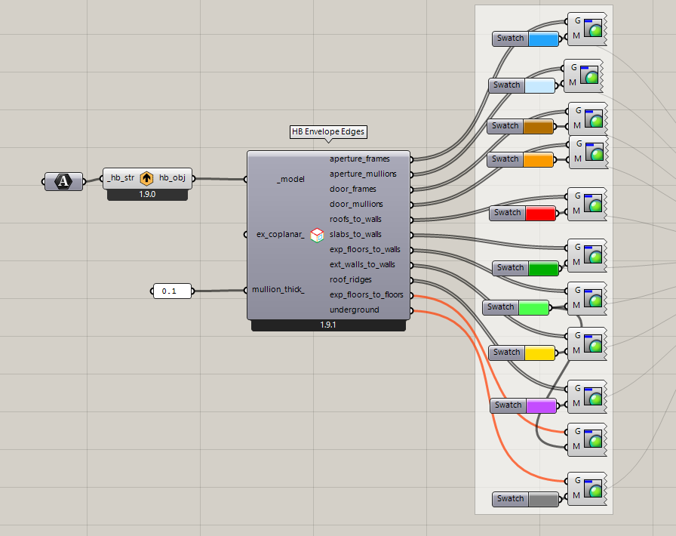
Task: Select the black hexagon A parameter node
Action: pyautogui.click(x=64, y=180)
